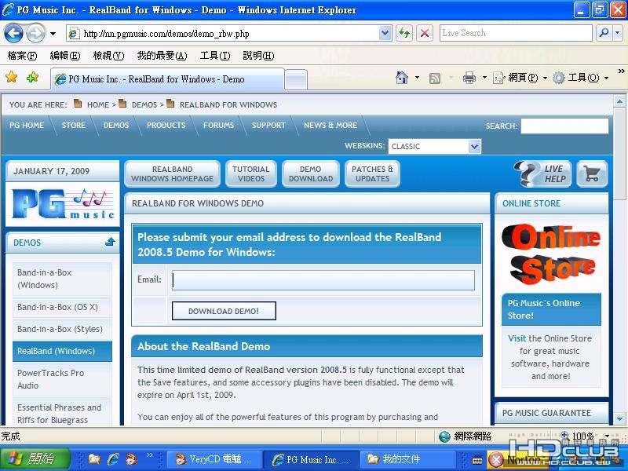
Task: Switch to 我的文件 taskbar window
Action: [407, 459]
